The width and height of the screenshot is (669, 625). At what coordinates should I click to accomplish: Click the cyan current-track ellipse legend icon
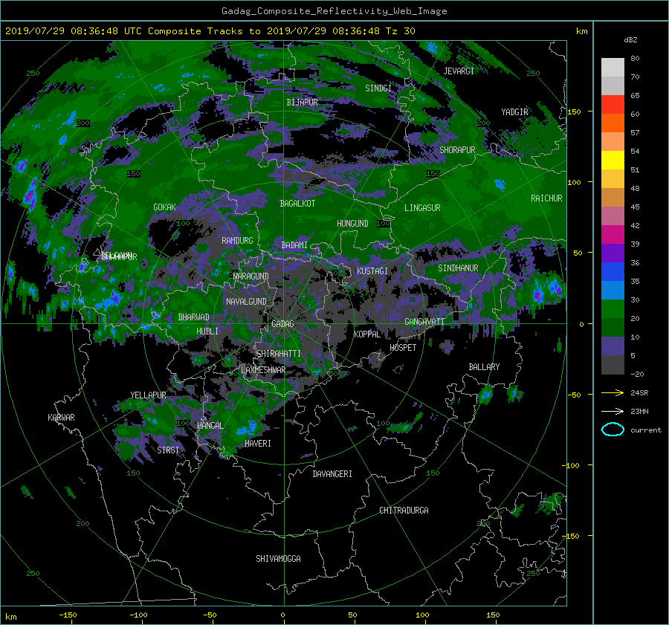(613, 430)
